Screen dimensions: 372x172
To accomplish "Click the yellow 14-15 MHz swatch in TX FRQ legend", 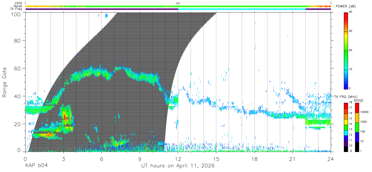I will 346,122.
